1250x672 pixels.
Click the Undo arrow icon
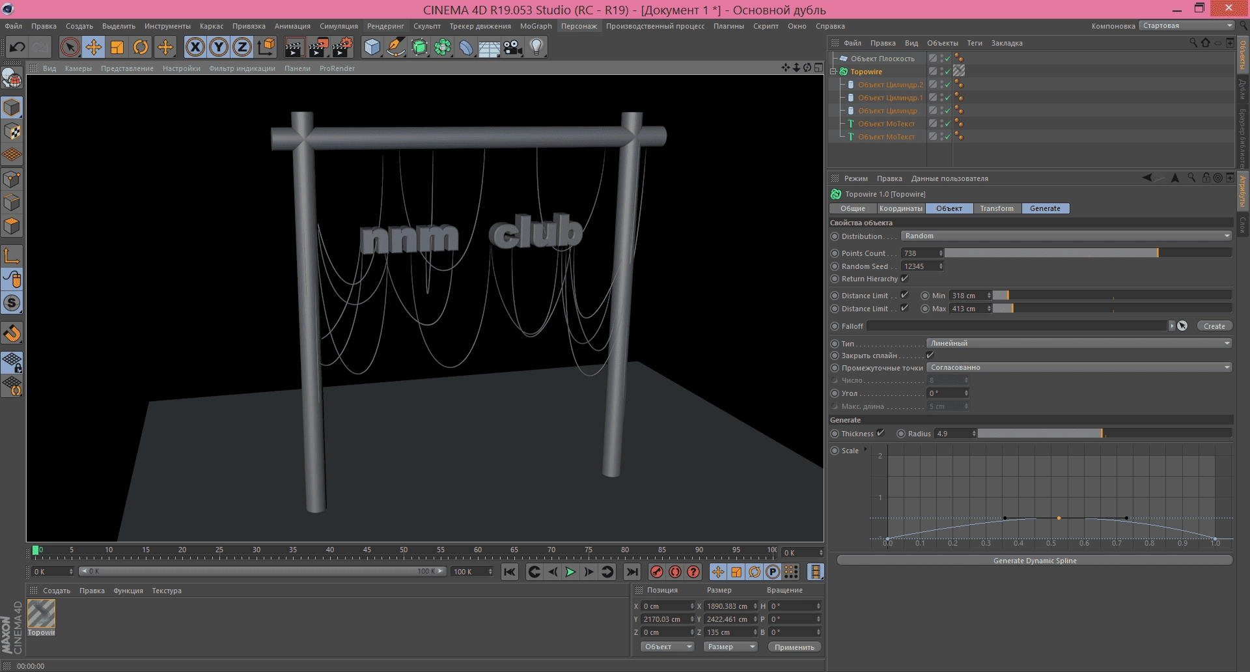point(18,47)
